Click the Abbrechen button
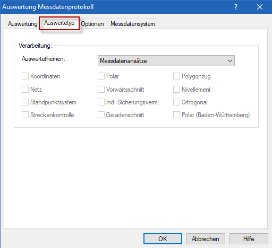Viewport: 272px width, 248px height. [x=206, y=239]
